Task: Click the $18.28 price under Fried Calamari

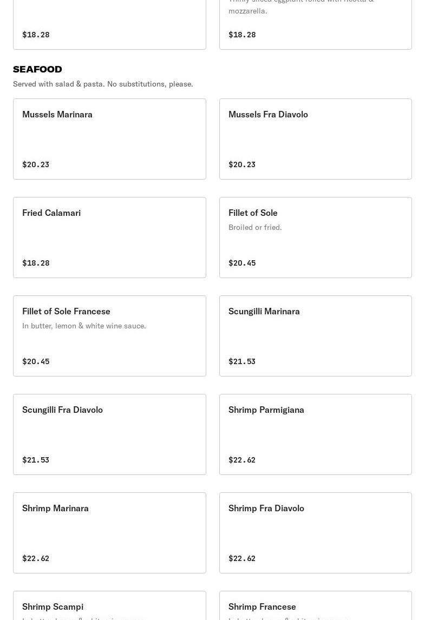Action: tap(36, 263)
